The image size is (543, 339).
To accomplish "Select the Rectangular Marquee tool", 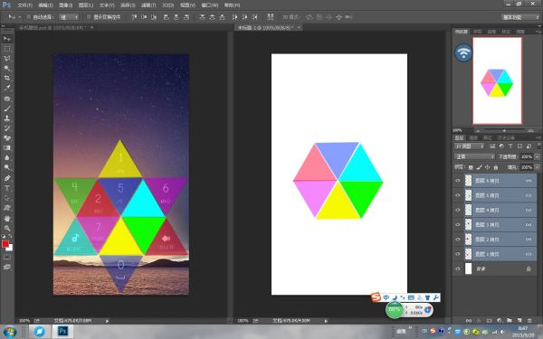I will click(x=7, y=49).
